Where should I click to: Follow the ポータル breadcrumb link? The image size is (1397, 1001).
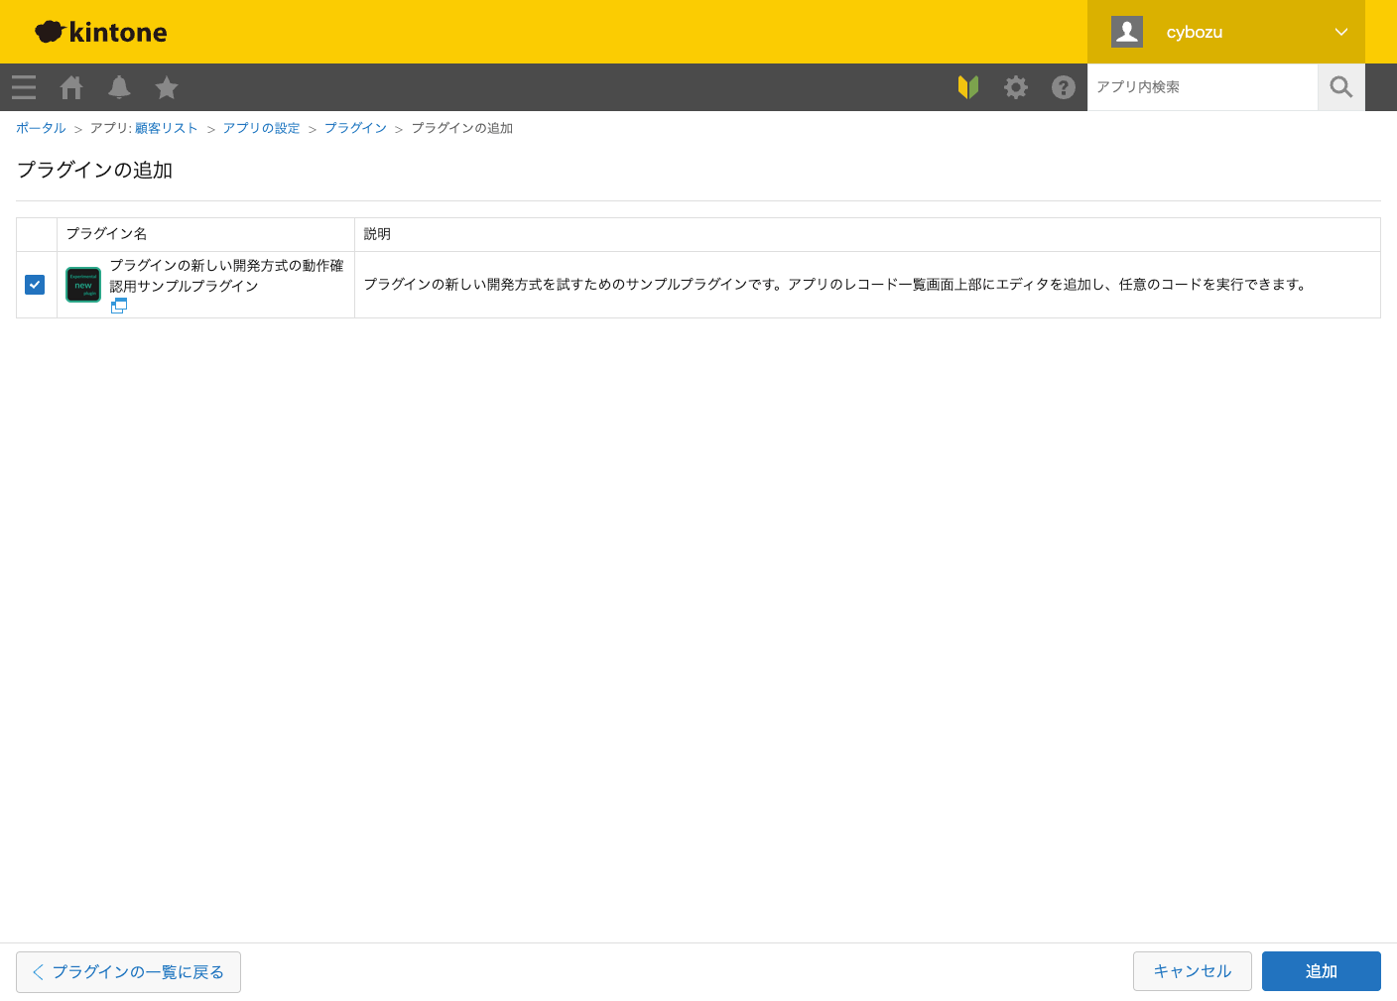tap(41, 128)
